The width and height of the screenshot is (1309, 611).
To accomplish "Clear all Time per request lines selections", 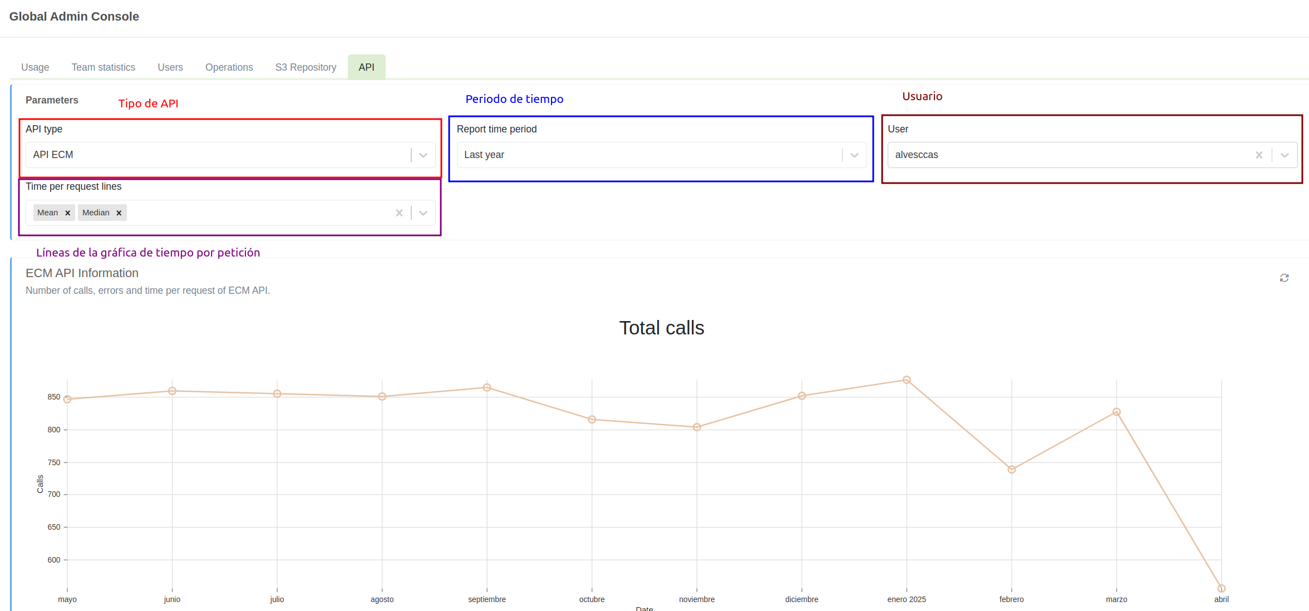I will pos(399,213).
